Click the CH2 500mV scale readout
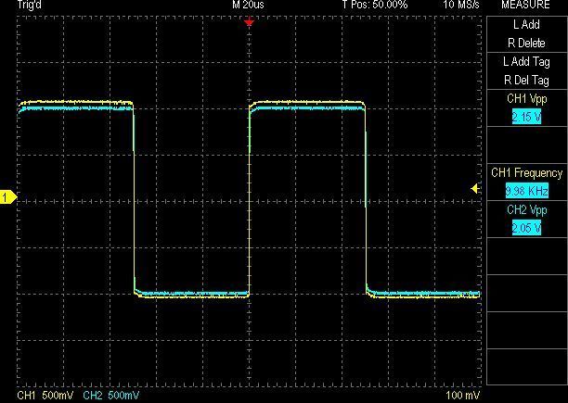 tap(110, 395)
